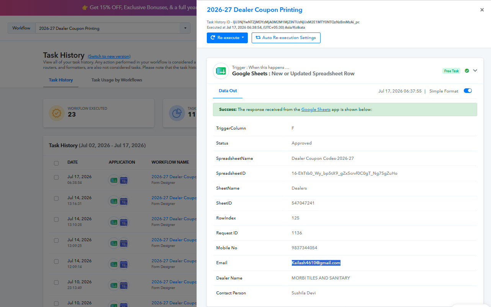Click the Google Sheets trigger app icon

pyautogui.click(x=221, y=71)
